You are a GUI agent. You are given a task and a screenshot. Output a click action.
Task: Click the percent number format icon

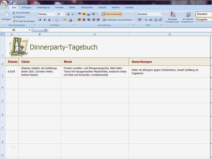[x=146, y=20]
